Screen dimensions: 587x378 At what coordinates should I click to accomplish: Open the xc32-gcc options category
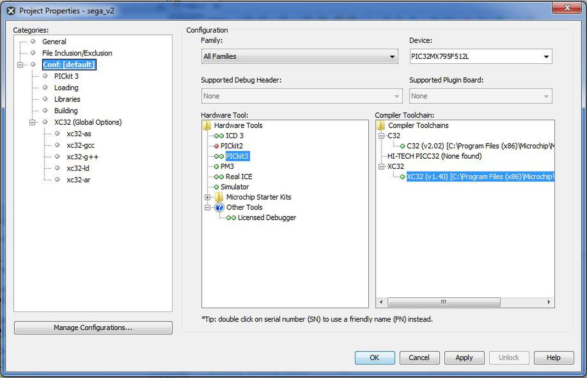click(80, 145)
